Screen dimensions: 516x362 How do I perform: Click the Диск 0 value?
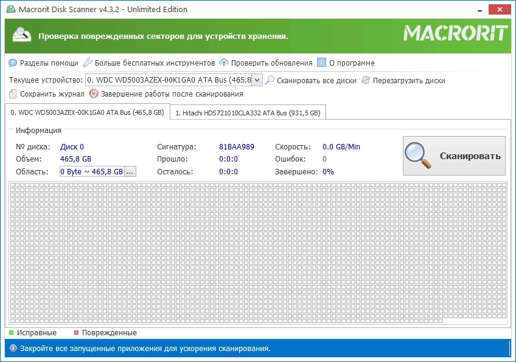[x=72, y=147]
